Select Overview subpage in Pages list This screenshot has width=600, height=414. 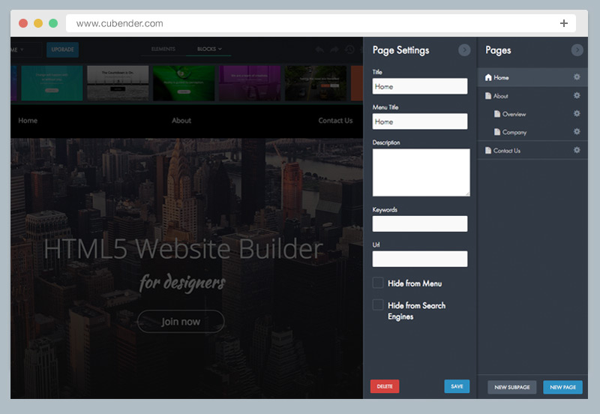coord(532,114)
